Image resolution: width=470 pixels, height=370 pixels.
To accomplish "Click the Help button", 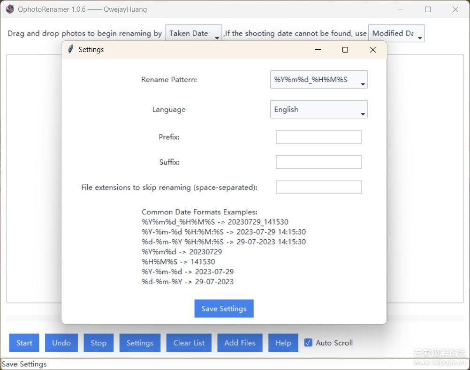I will (283, 343).
